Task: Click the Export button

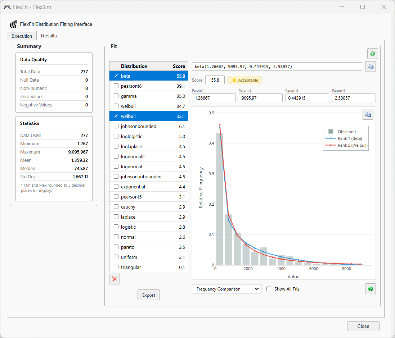Action: [149, 295]
